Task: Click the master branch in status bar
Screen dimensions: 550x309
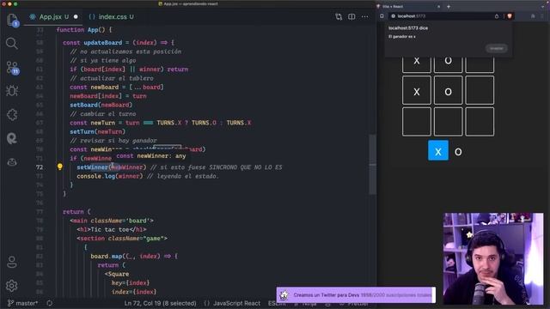Action: coord(22,303)
